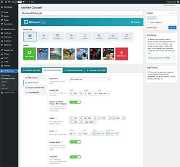Click the blue Publish button
The width and height of the screenshot is (180, 167).
coord(172,28)
